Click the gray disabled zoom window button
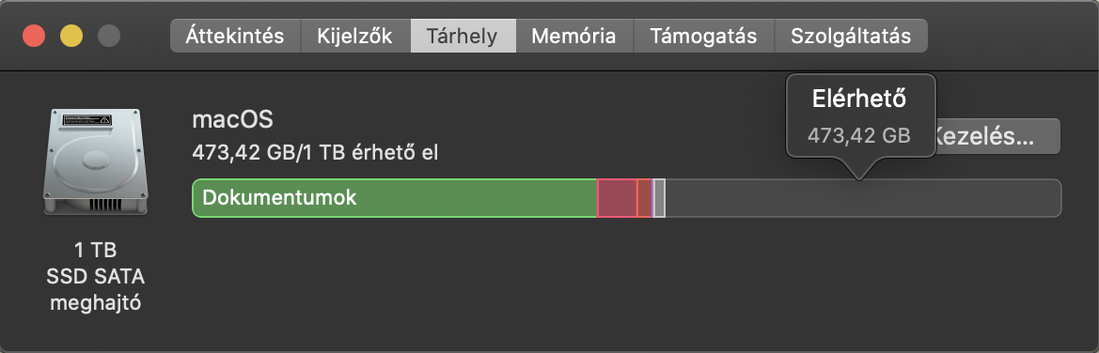 click(x=109, y=36)
